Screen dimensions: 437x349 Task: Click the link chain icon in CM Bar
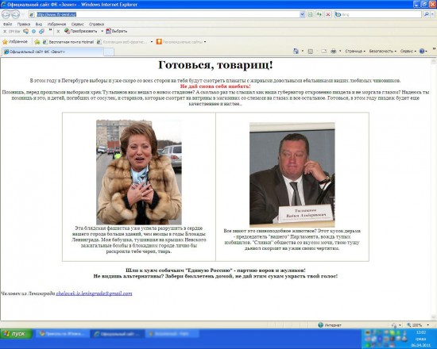coord(41,32)
